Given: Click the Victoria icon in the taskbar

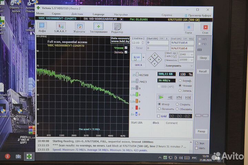Looking at the screenshot, I should pyautogui.click(x=29, y=156).
